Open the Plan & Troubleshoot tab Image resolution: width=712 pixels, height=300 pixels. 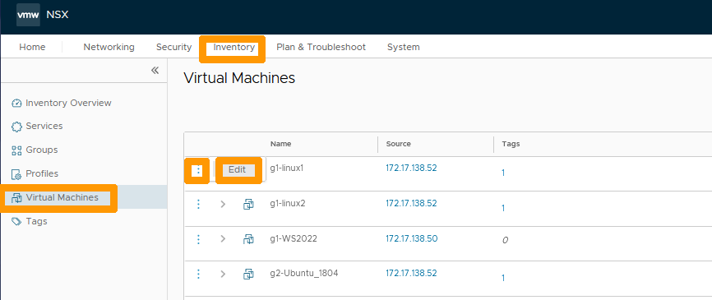coord(321,47)
